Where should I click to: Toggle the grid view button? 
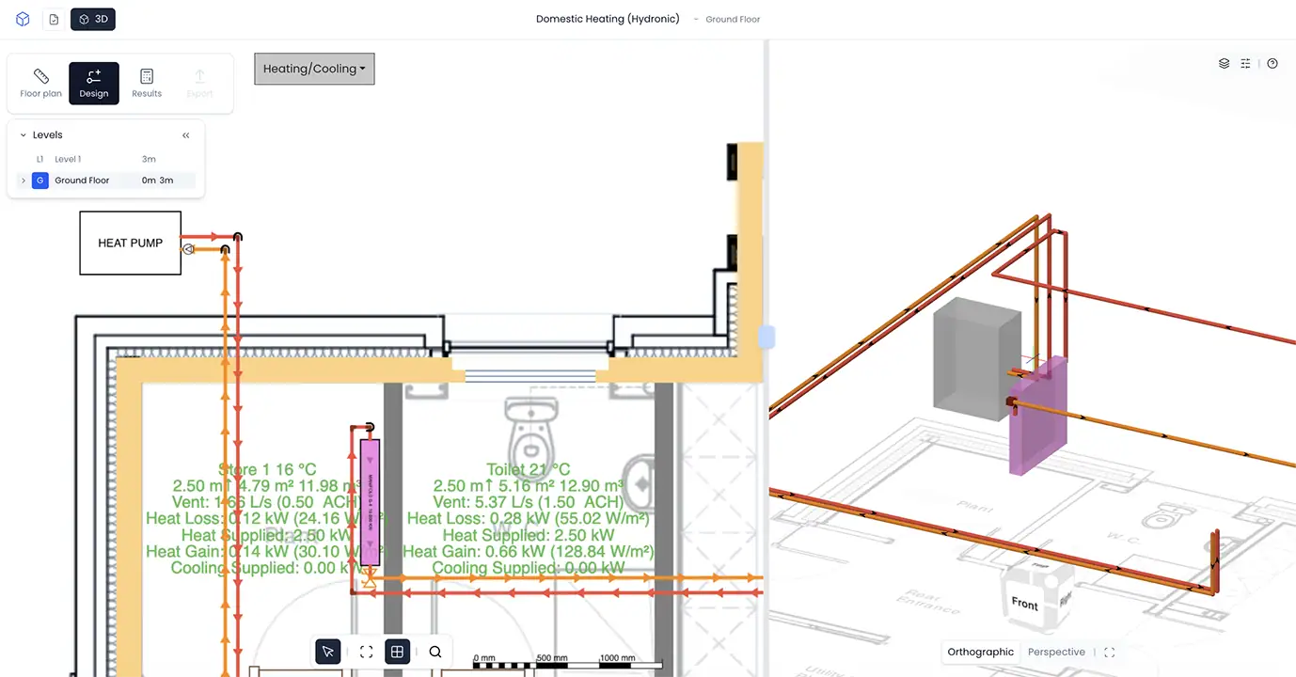point(398,652)
